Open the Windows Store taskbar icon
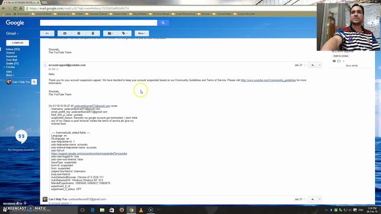Image resolution: width=381 pixels, height=214 pixels. 112,210
